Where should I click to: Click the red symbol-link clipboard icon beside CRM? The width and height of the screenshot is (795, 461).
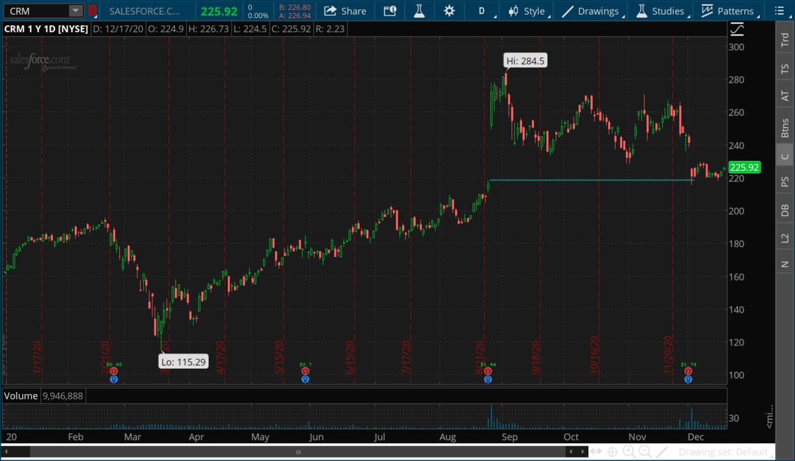[93, 11]
